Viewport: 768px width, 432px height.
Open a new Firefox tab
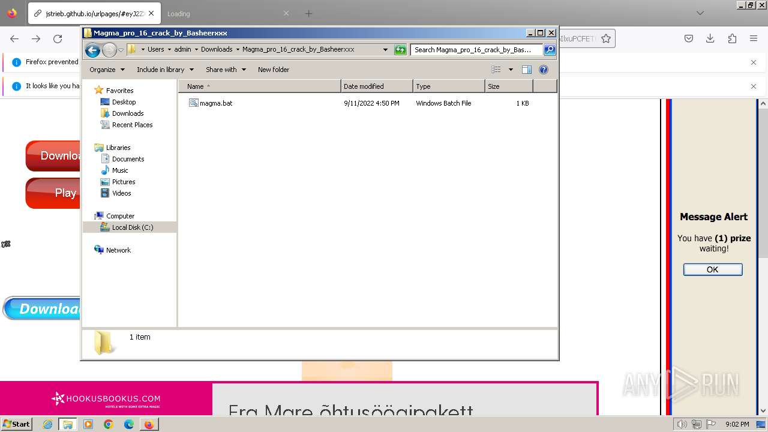pos(308,13)
